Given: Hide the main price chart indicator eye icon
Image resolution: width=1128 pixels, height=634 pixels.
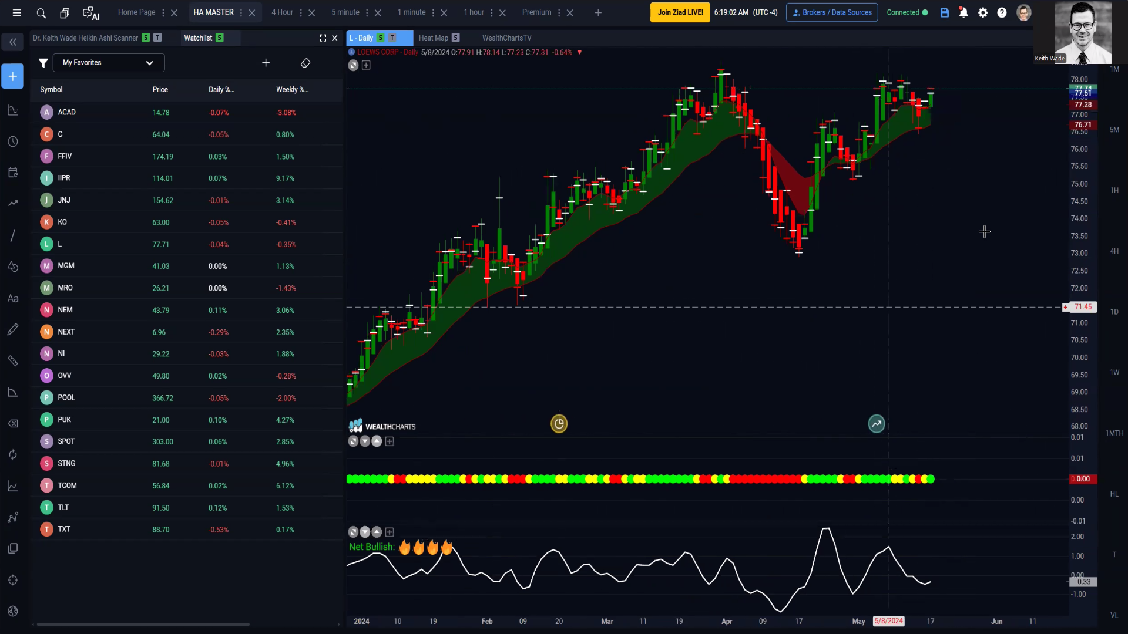Looking at the screenshot, I should coord(353,65).
